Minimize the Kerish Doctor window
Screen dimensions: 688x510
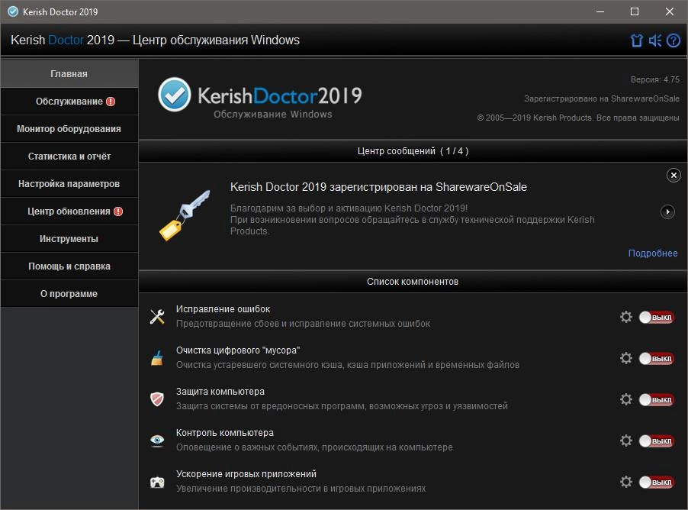point(600,12)
